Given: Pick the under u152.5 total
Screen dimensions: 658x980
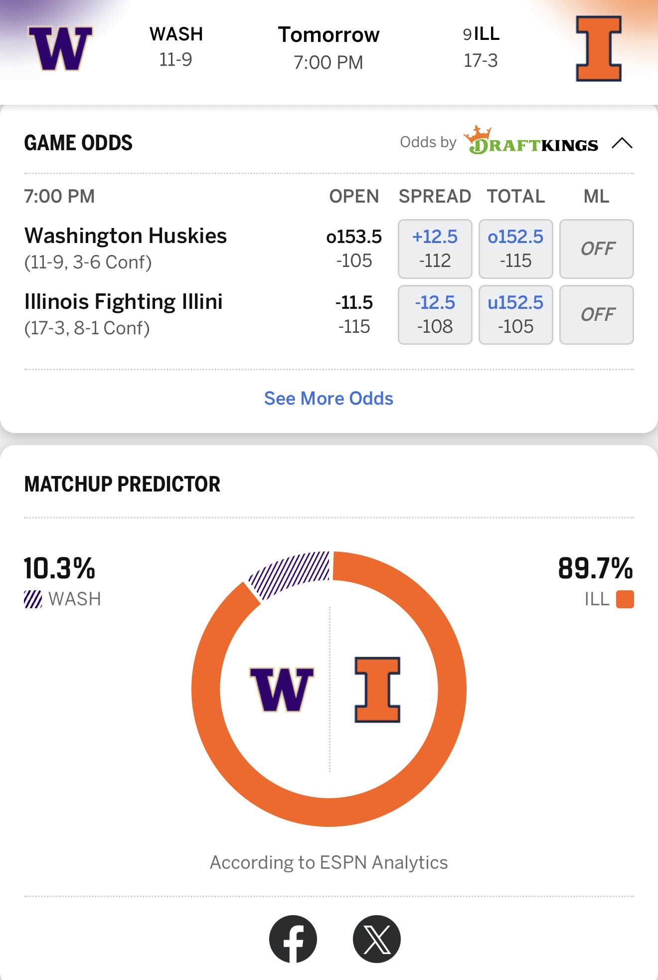Looking at the screenshot, I should click(x=515, y=314).
